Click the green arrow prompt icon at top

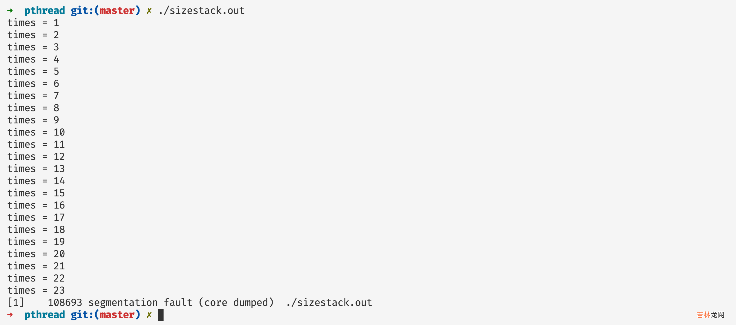(10, 11)
